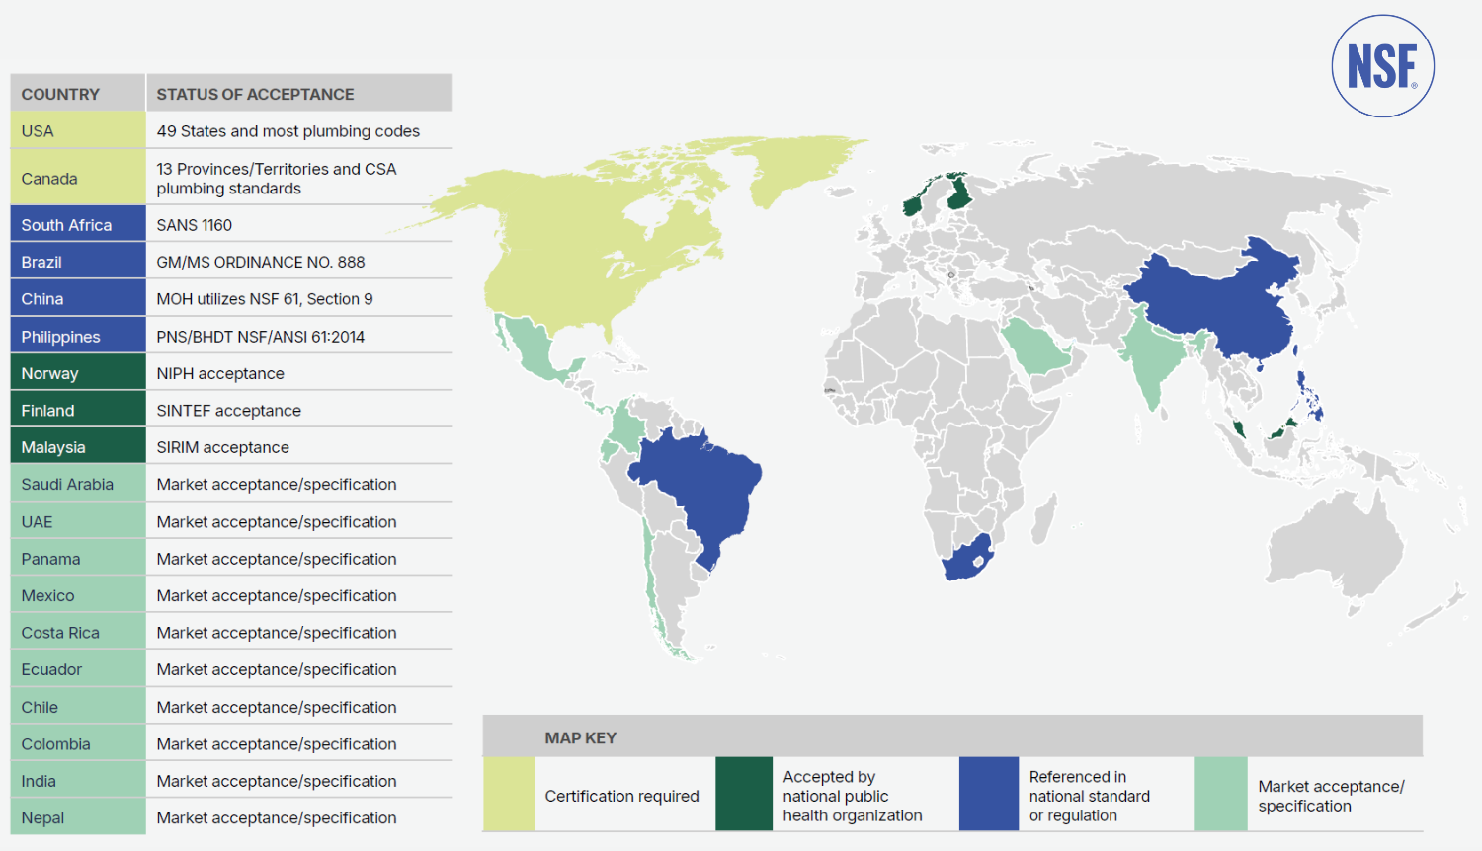Click the yellow Certification required key swatch

[x=509, y=794]
